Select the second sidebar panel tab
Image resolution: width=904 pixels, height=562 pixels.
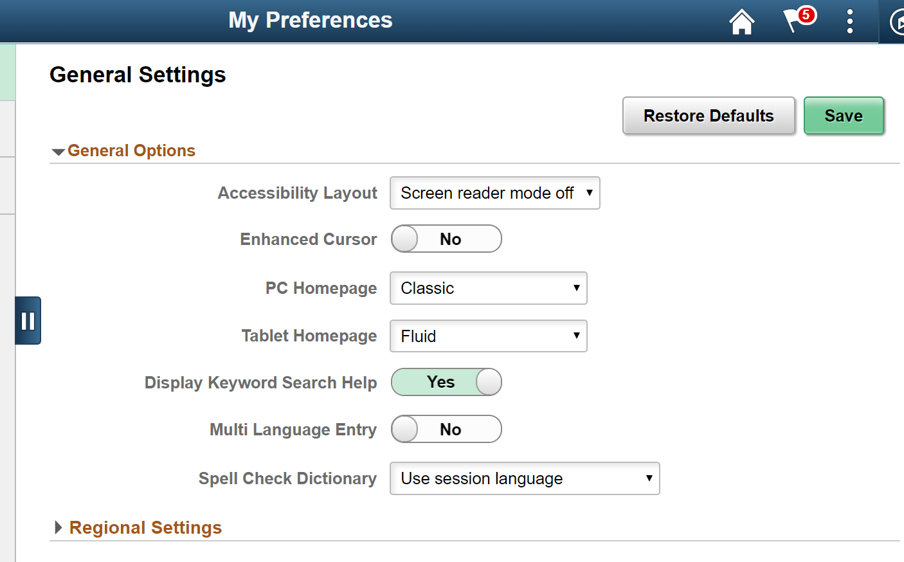pyautogui.click(x=6, y=129)
